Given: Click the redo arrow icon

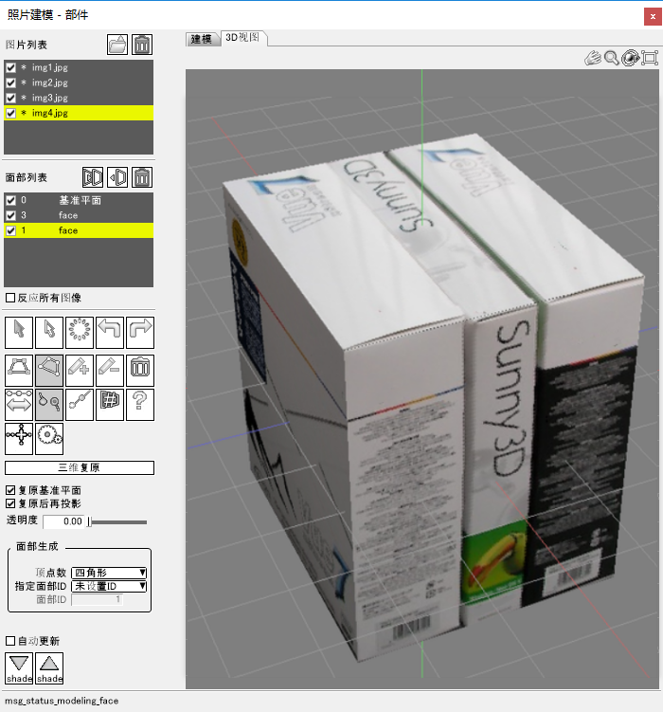Looking at the screenshot, I should pyautogui.click(x=140, y=333).
